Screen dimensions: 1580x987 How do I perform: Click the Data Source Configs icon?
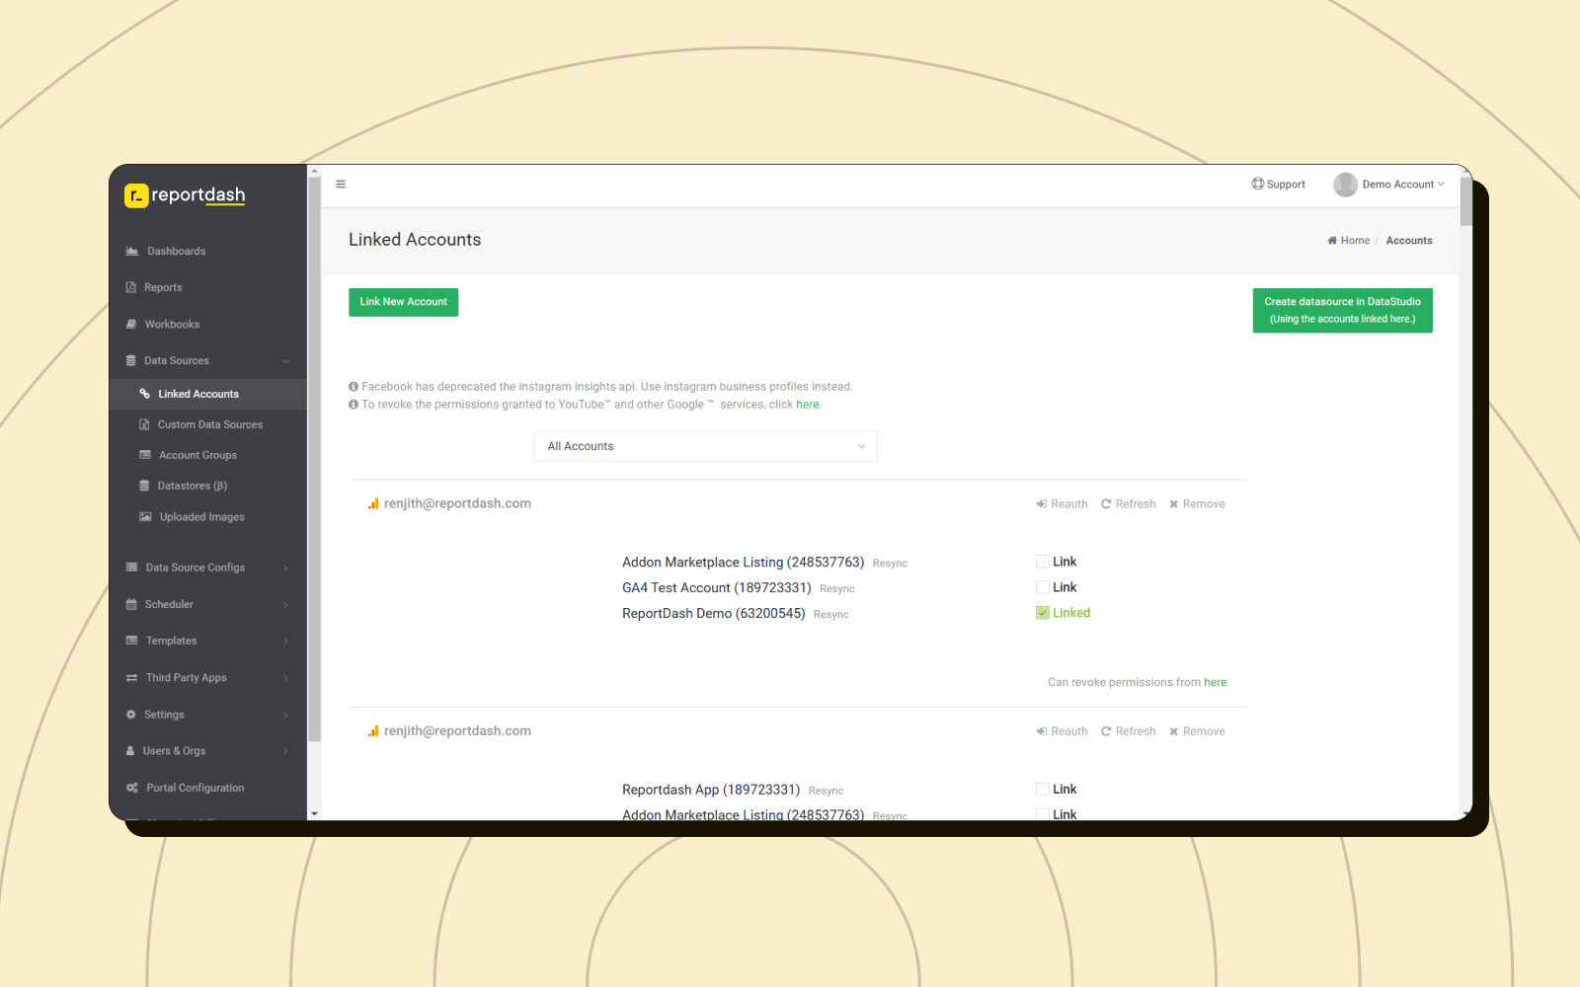point(132,568)
